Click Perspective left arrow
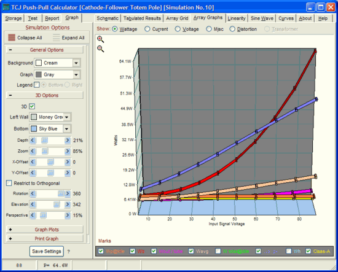This screenshot has width=338, height=272. 33,215
